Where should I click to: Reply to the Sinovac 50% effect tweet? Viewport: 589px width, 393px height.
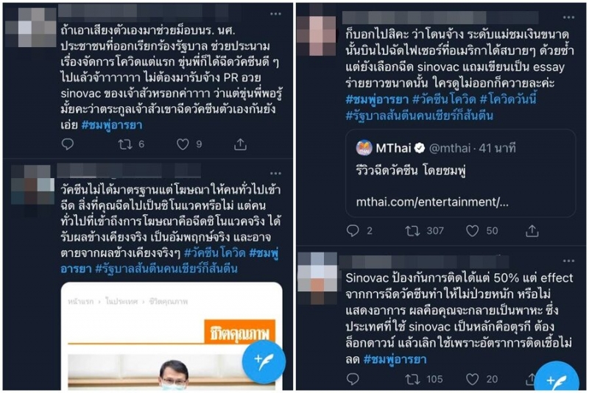coord(353,379)
